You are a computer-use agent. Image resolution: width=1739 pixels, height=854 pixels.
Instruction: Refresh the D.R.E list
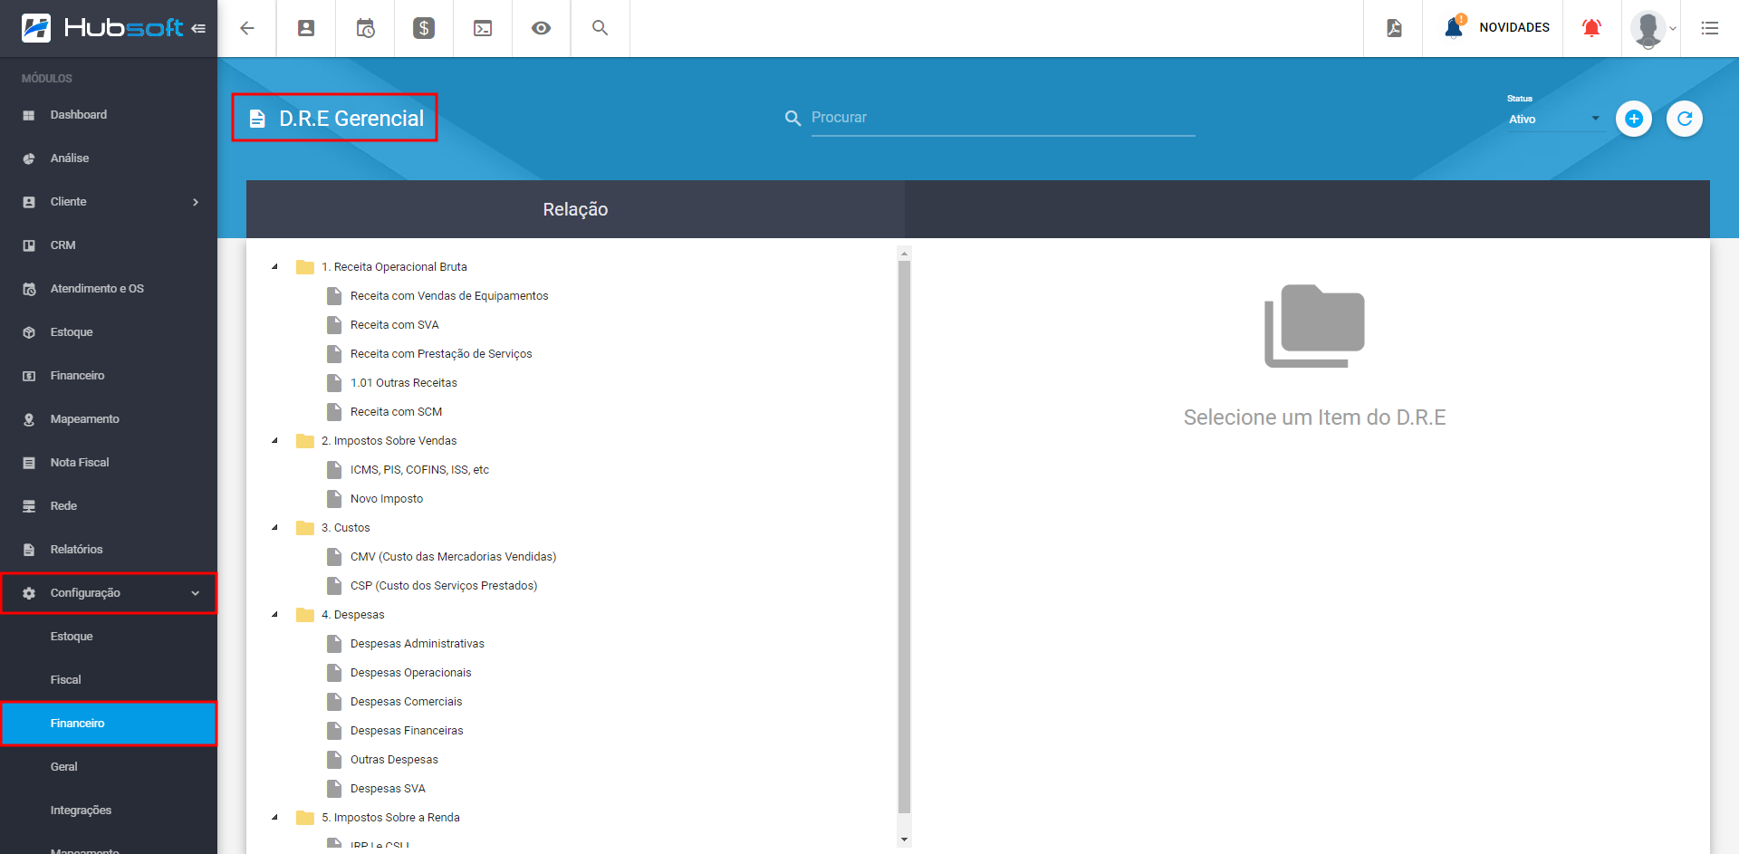click(1685, 119)
